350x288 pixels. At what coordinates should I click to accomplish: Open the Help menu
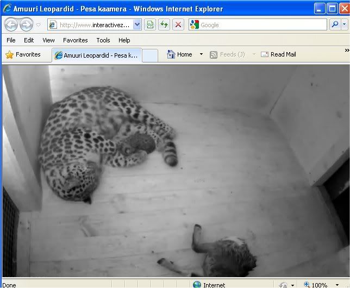click(x=124, y=40)
